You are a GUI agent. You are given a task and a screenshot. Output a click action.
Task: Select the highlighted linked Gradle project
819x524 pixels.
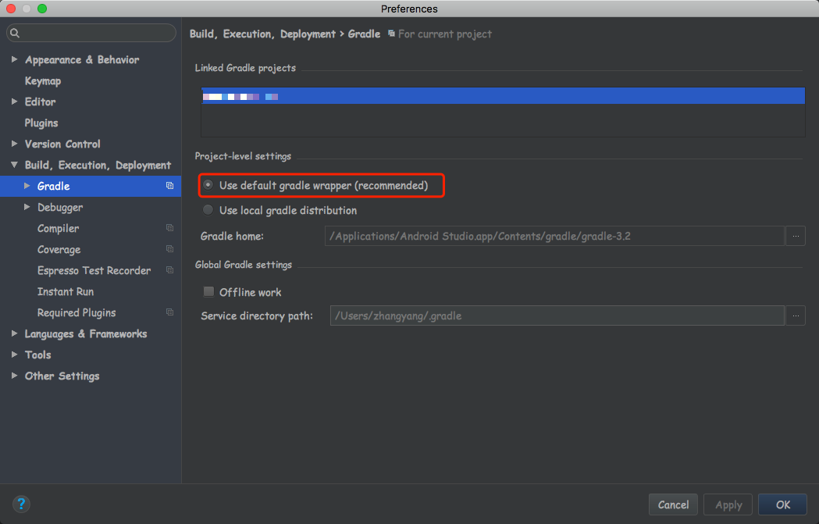click(503, 96)
